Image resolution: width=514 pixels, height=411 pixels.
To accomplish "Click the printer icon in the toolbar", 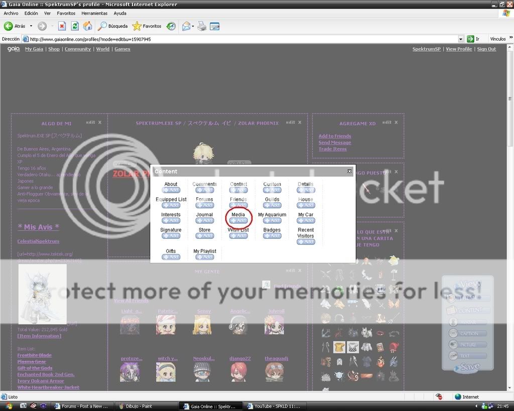I will (201, 26).
